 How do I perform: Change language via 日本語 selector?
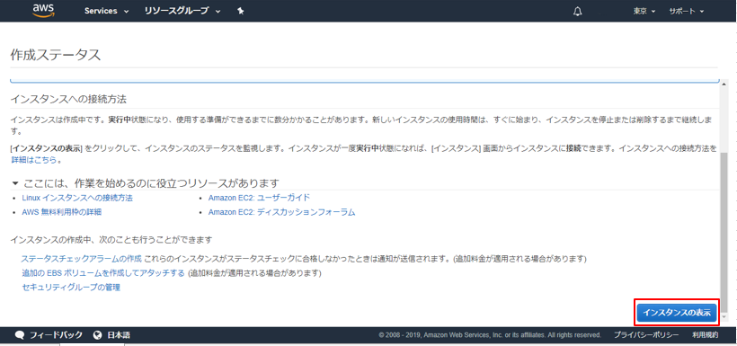click(x=119, y=335)
